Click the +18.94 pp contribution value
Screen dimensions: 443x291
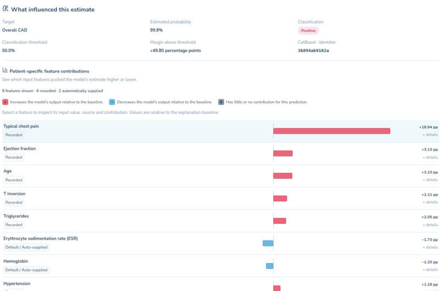tap(428, 127)
